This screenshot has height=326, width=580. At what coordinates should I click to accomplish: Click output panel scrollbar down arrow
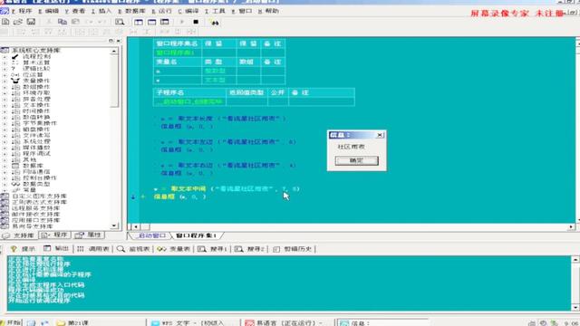[575, 307]
